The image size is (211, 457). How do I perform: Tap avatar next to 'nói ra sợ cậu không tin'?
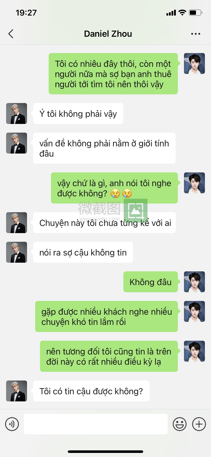pos(17,252)
